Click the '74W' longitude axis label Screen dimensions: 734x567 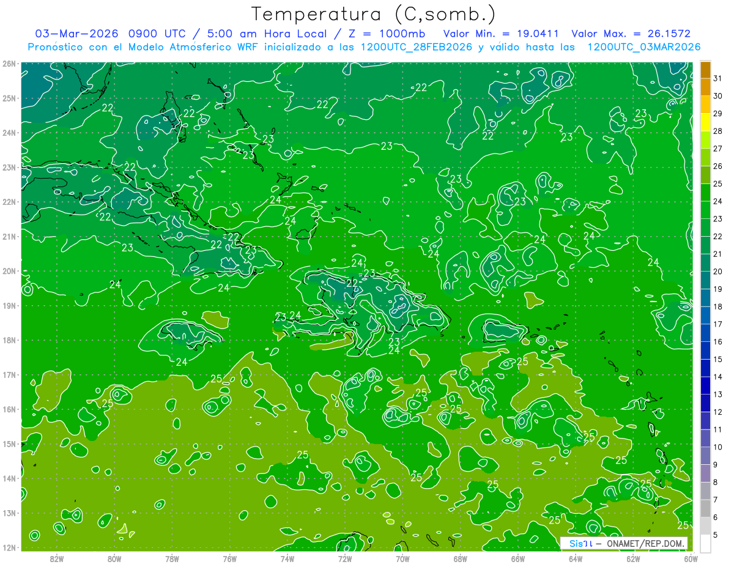click(287, 558)
